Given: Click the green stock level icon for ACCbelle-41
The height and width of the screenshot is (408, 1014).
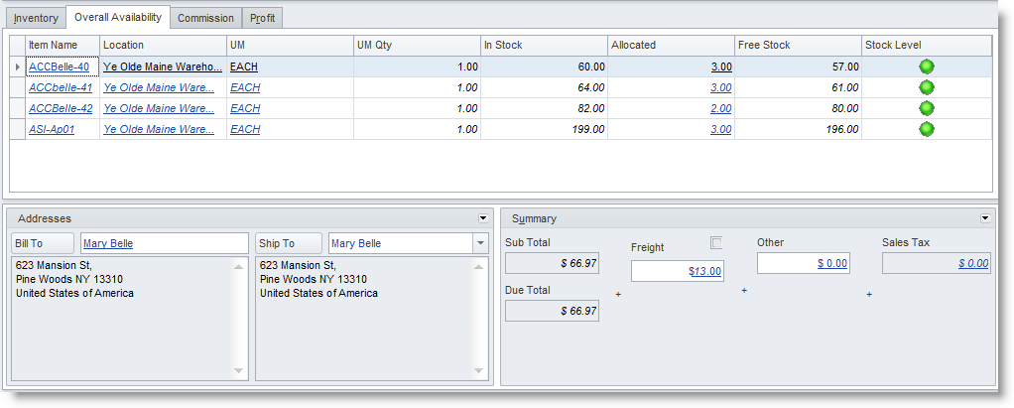Looking at the screenshot, I should 927,87.
